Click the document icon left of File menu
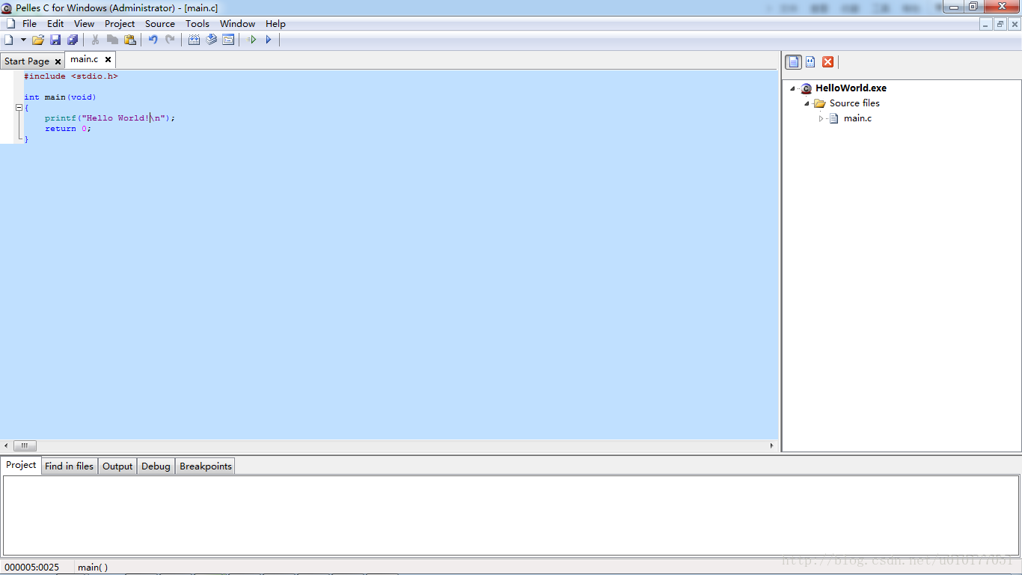 tap(10, 24)
